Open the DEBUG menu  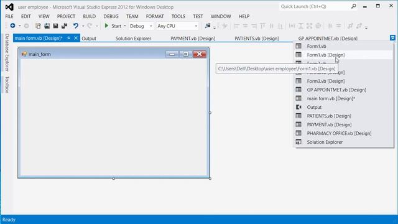point(111,16)
